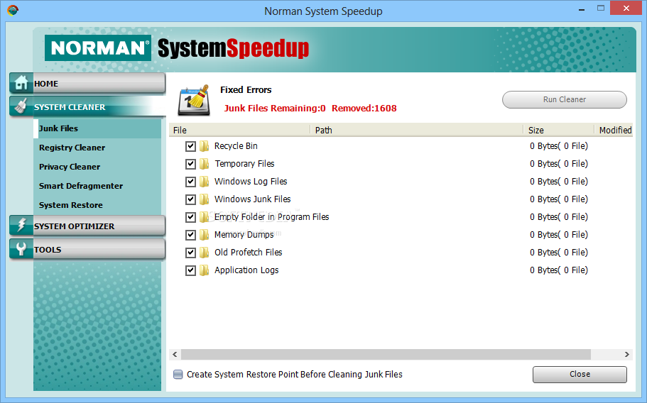
Task: Click the Windows Log Files row label
Action: point(251,182)
